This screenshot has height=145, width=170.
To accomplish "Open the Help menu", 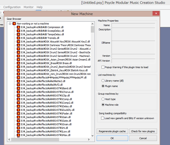I will 40,7.
